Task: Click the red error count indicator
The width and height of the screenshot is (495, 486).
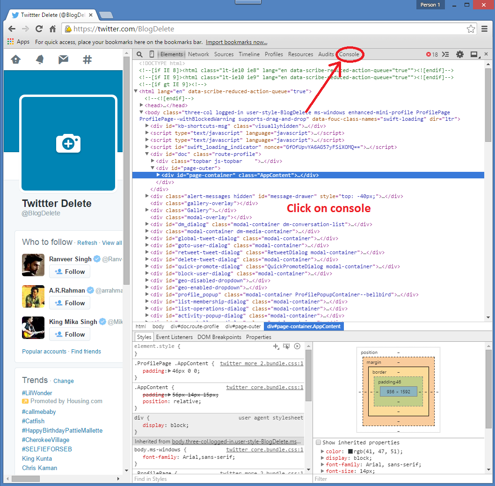Action: (x=432, y=54)
